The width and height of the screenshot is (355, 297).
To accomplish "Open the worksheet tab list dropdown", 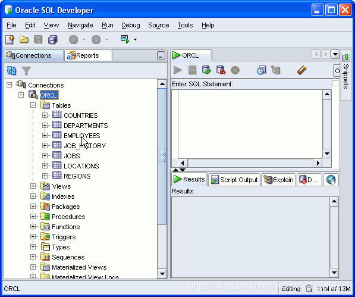I will (x=335, y=54).
